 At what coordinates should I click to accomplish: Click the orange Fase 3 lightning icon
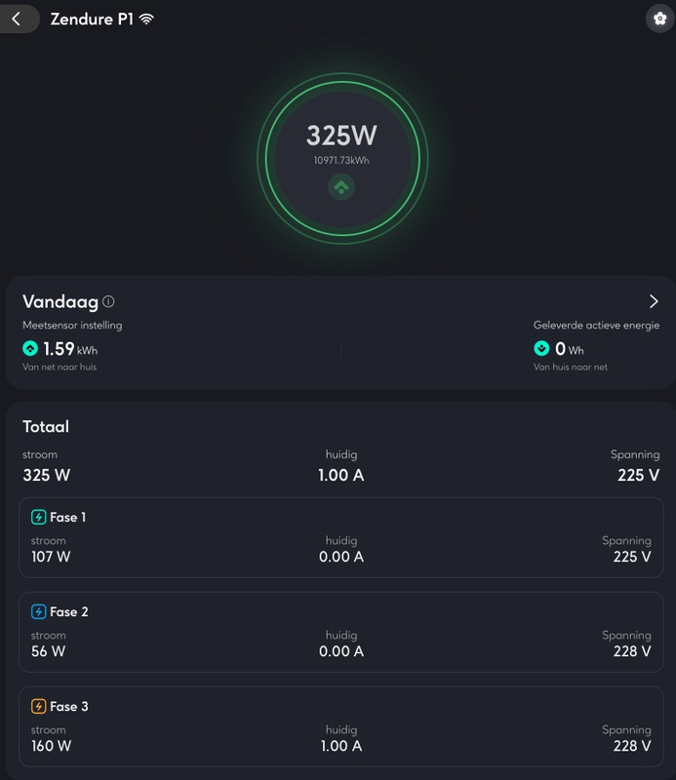(x=38, y=706)
